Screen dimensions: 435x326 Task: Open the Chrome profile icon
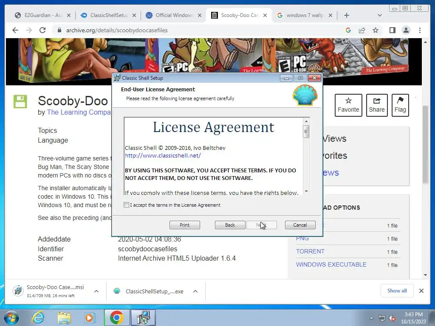click(x=406, y=30)
